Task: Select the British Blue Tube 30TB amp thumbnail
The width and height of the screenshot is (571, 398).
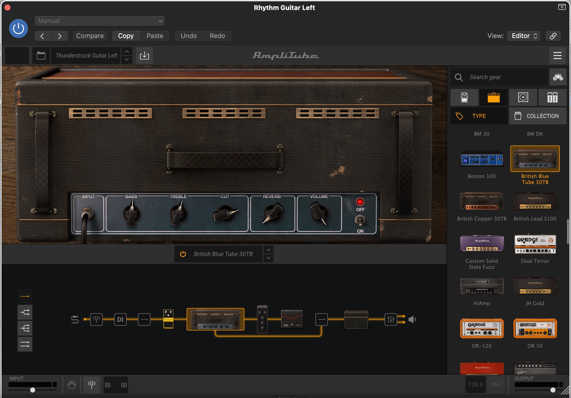Action: (x=535, y=159)
